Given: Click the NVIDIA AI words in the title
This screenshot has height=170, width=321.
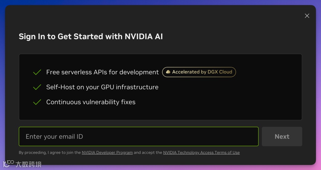Looking at the screenshot, I should coord(144,37).
